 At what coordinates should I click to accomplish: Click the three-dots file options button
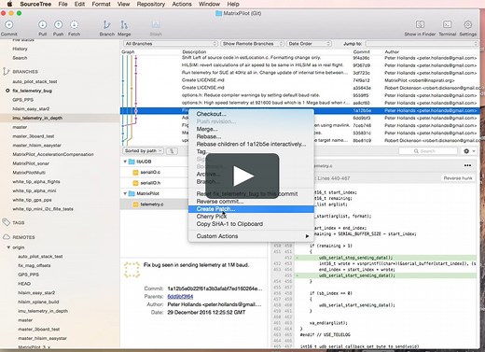click(x=467, y=165)
